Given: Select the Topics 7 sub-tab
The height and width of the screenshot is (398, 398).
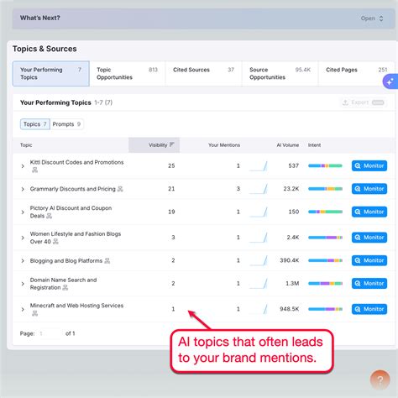Looking at the screenshot, I should tap(35, 124).
